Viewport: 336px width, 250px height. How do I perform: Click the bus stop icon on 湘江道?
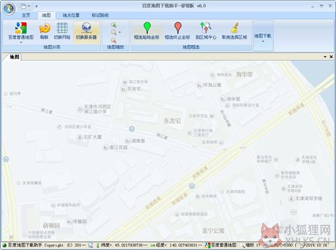[132, 129]
